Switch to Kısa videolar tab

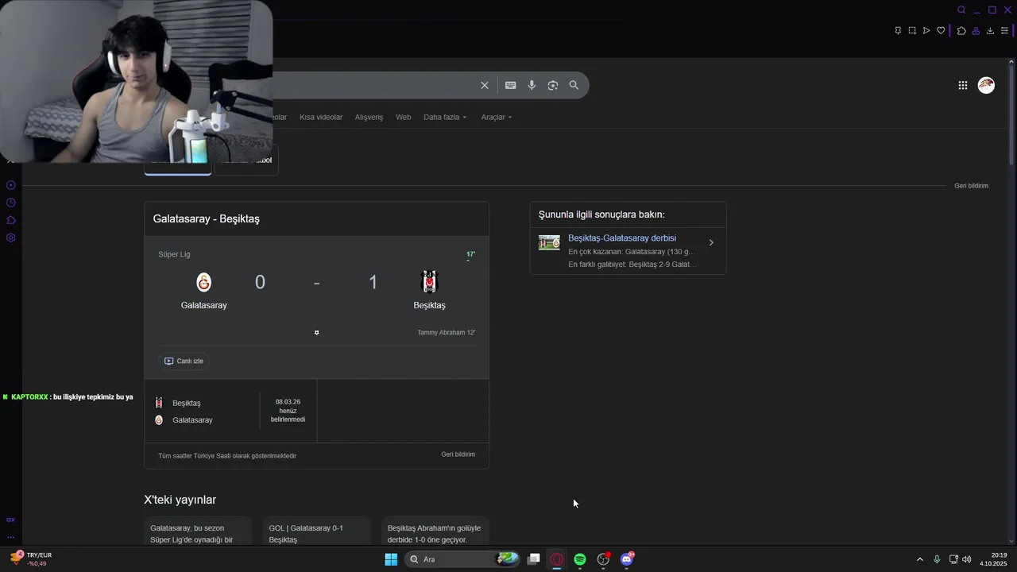321,117
